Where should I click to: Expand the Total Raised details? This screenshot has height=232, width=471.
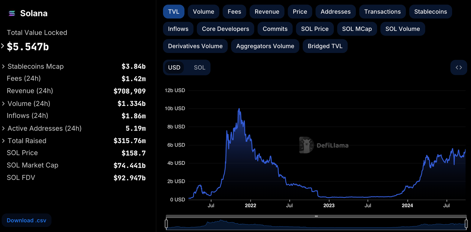click(3, 141)
